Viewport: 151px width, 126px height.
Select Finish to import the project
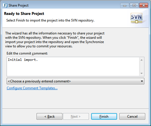click(x=104, y=117)
